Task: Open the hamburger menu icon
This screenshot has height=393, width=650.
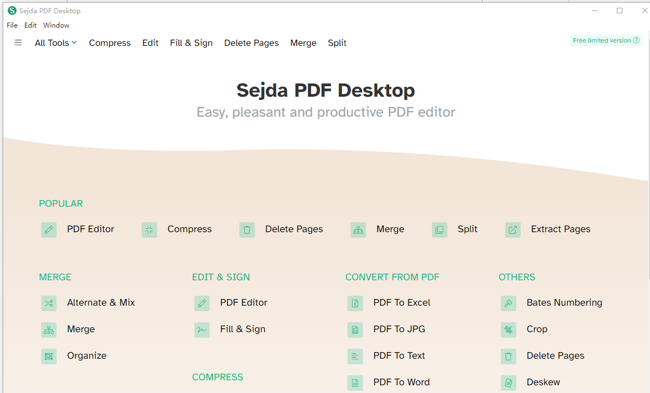Action: 18,43
